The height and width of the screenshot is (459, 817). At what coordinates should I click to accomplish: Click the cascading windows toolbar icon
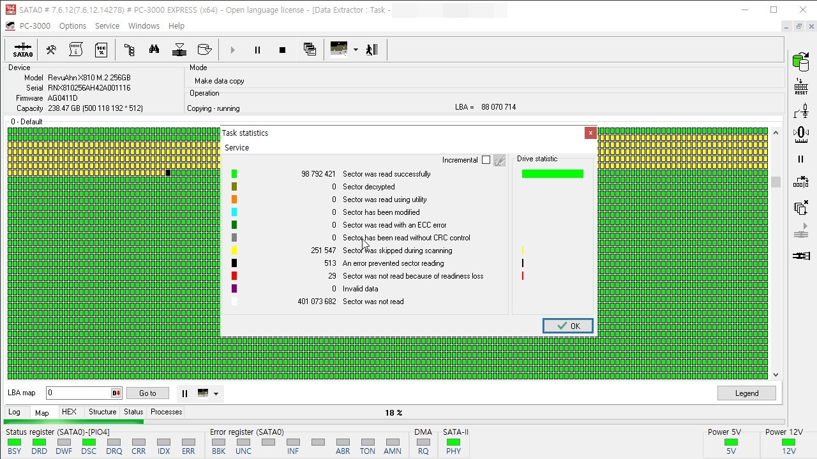pos(310,50)
